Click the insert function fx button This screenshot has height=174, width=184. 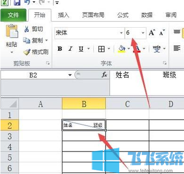[x=104, y=75]
